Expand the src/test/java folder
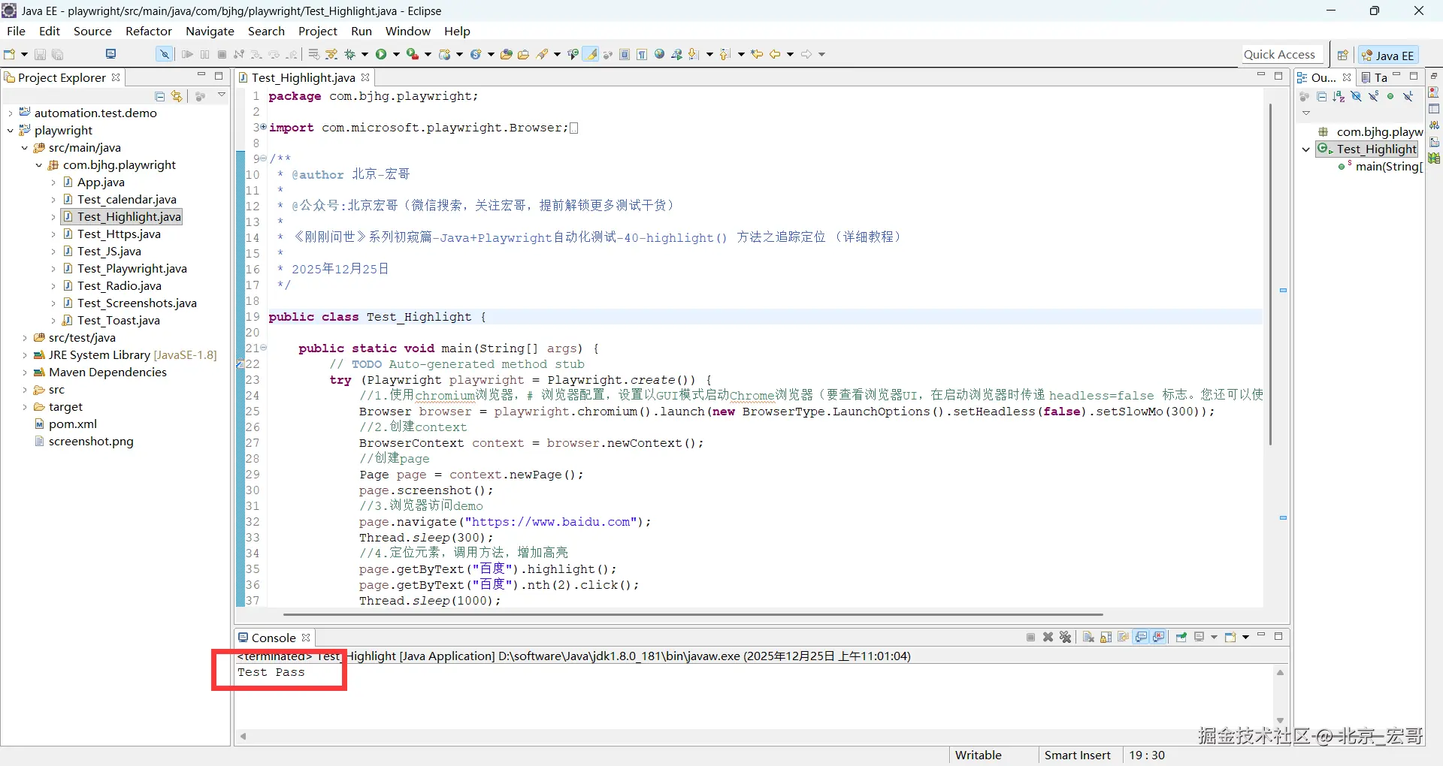 pyautogui.click(x=25, y=338)
